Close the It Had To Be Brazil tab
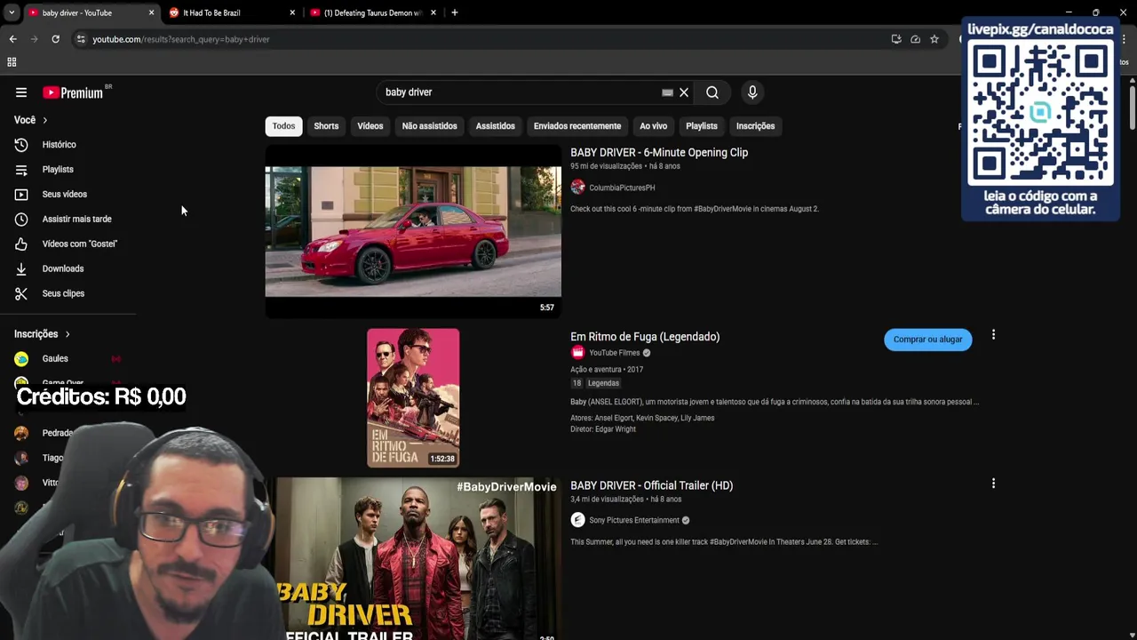This screenshot has width=1137, height=640. click(x=293, y=12)
